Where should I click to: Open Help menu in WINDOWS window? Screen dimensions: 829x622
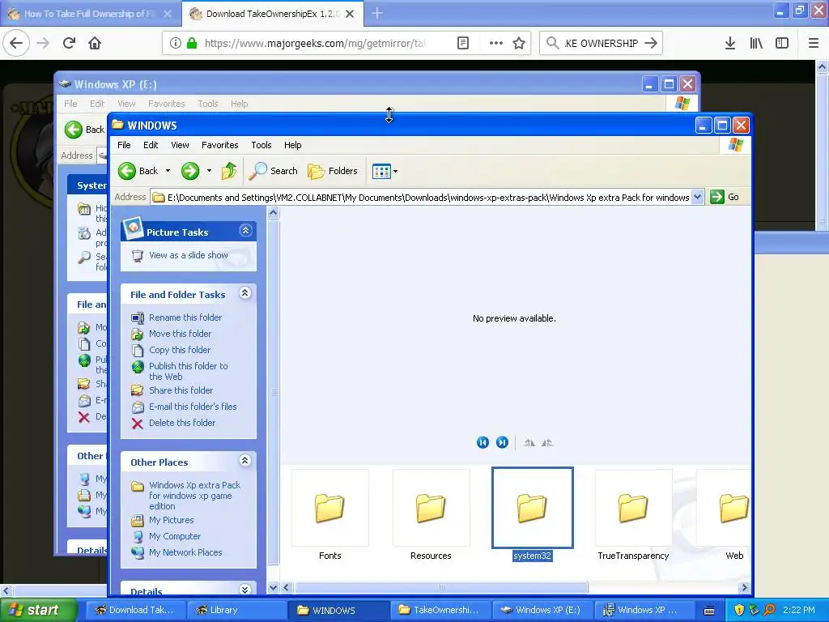click(292, 145)
